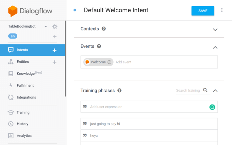This screenshot has height=145, width=232.
Task: Select the Welcome event chip
Action: click(x=98, y=62)
